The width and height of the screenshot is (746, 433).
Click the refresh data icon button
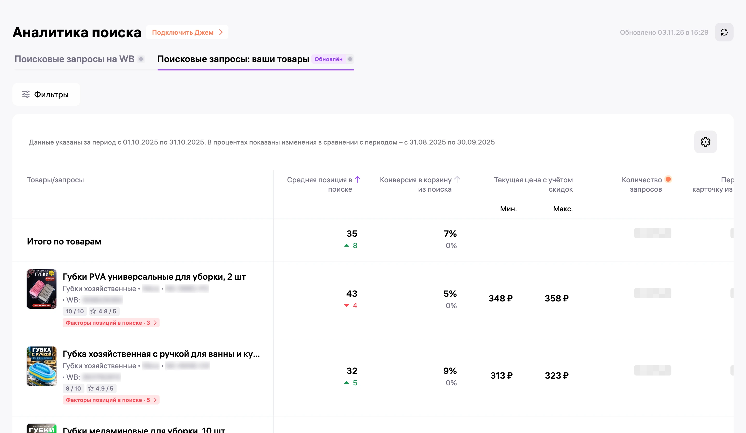[724, 32]
